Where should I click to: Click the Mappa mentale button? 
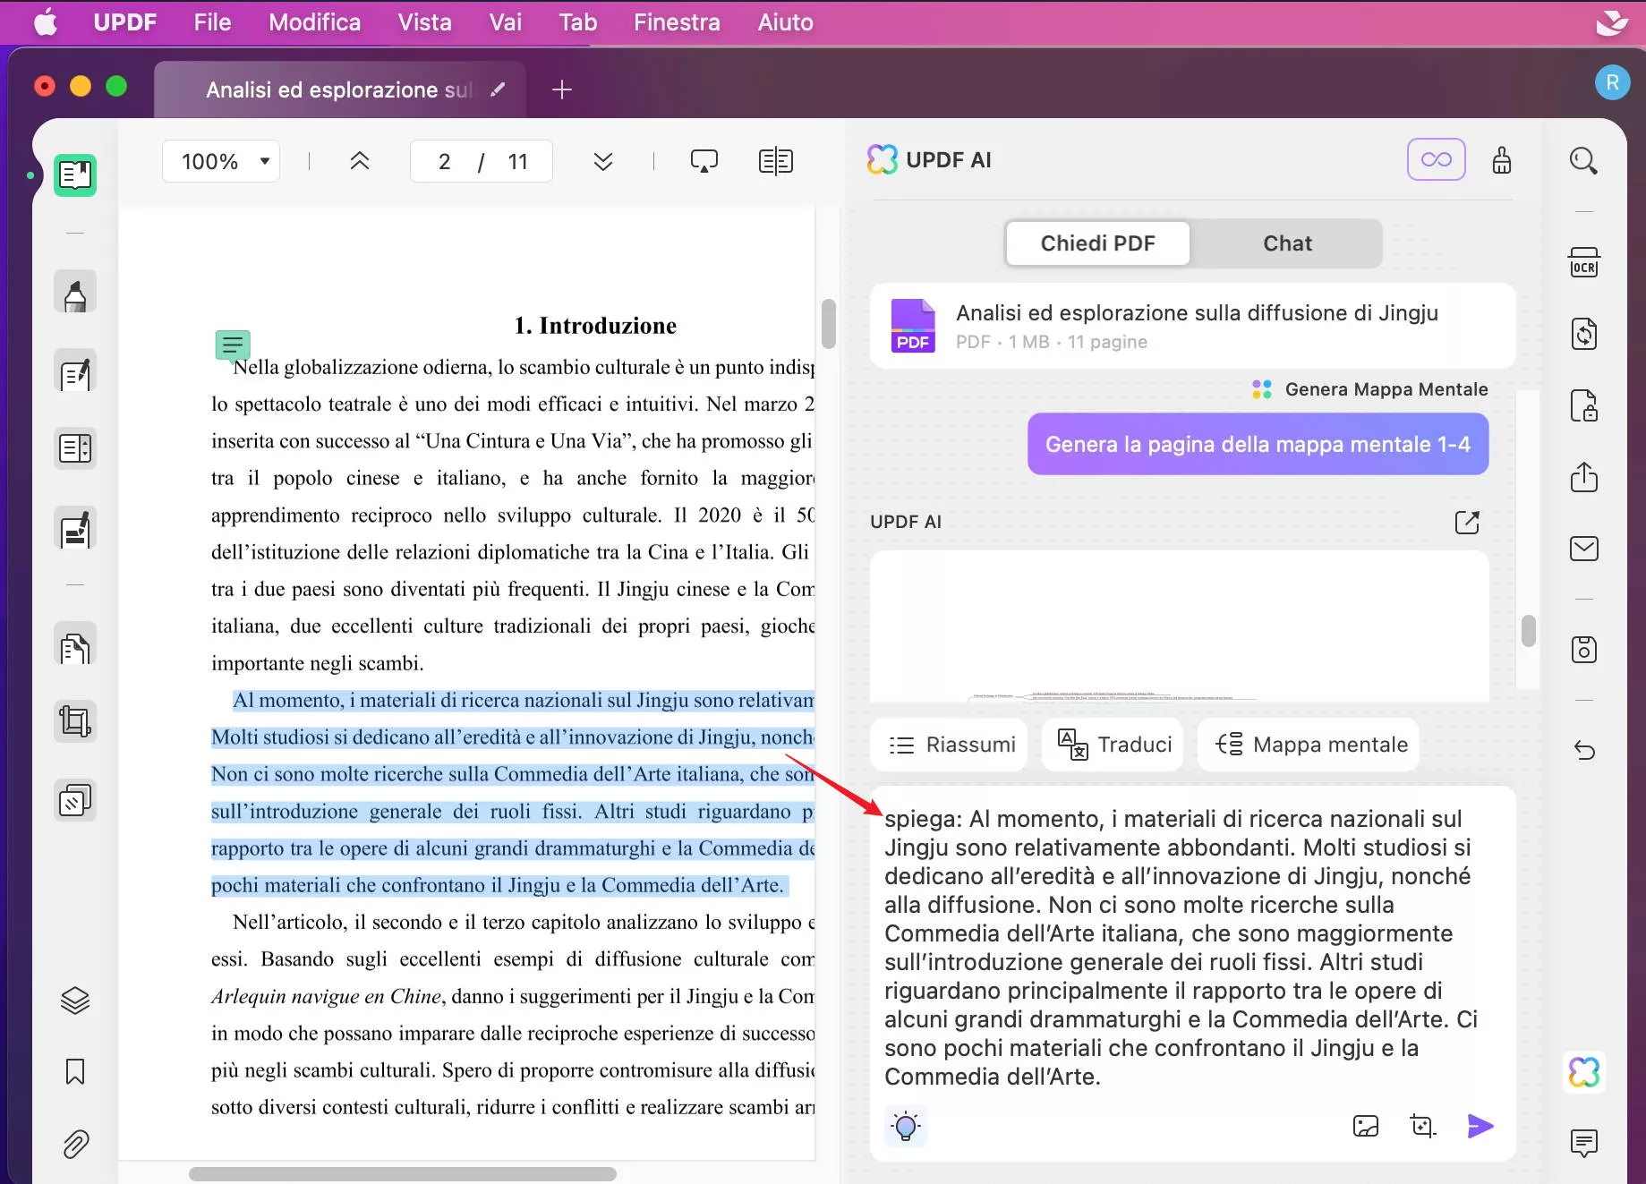pos(1310,745)
